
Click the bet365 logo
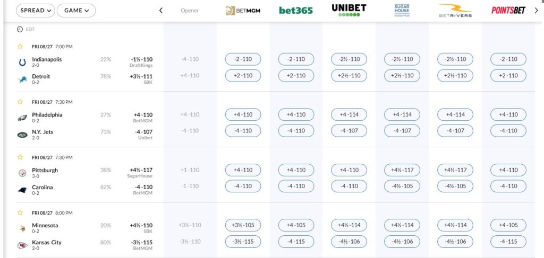pyautogui.click(x=296, y=11)
